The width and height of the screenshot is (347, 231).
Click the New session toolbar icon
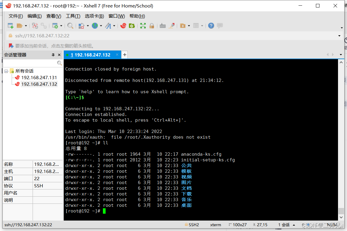click(x=10, y=26)
